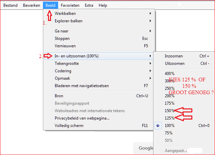Viewport: 215px width, 155px height.
Task: Click Volledig scherm menu entry
Action: coord(69,126)
